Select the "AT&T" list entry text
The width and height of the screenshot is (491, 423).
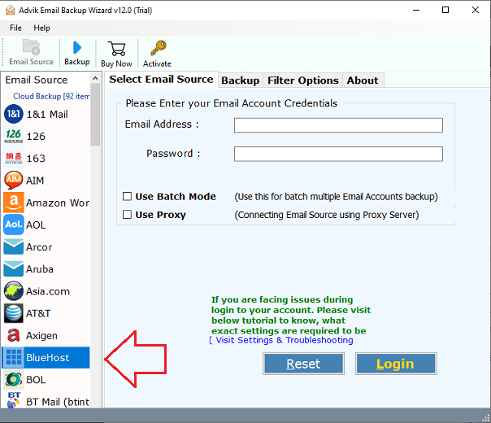click(x=38, y=314)
